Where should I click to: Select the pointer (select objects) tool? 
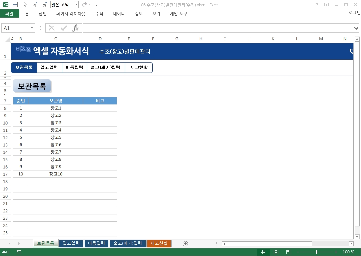pos(25,5)
